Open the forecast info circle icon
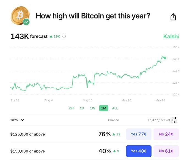The width and height of the screenshot is (187, 160). click(x=64, y=36)
